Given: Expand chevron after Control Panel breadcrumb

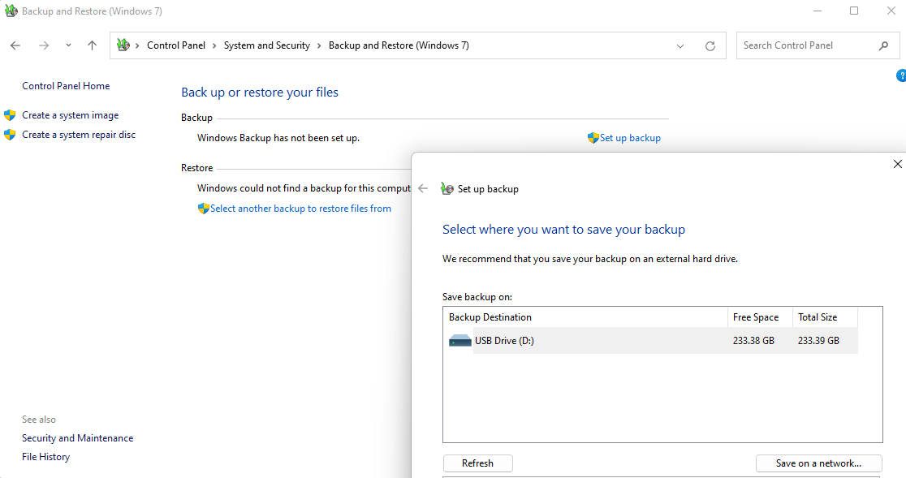Looking at the screenshot, I should coord(215,45).
